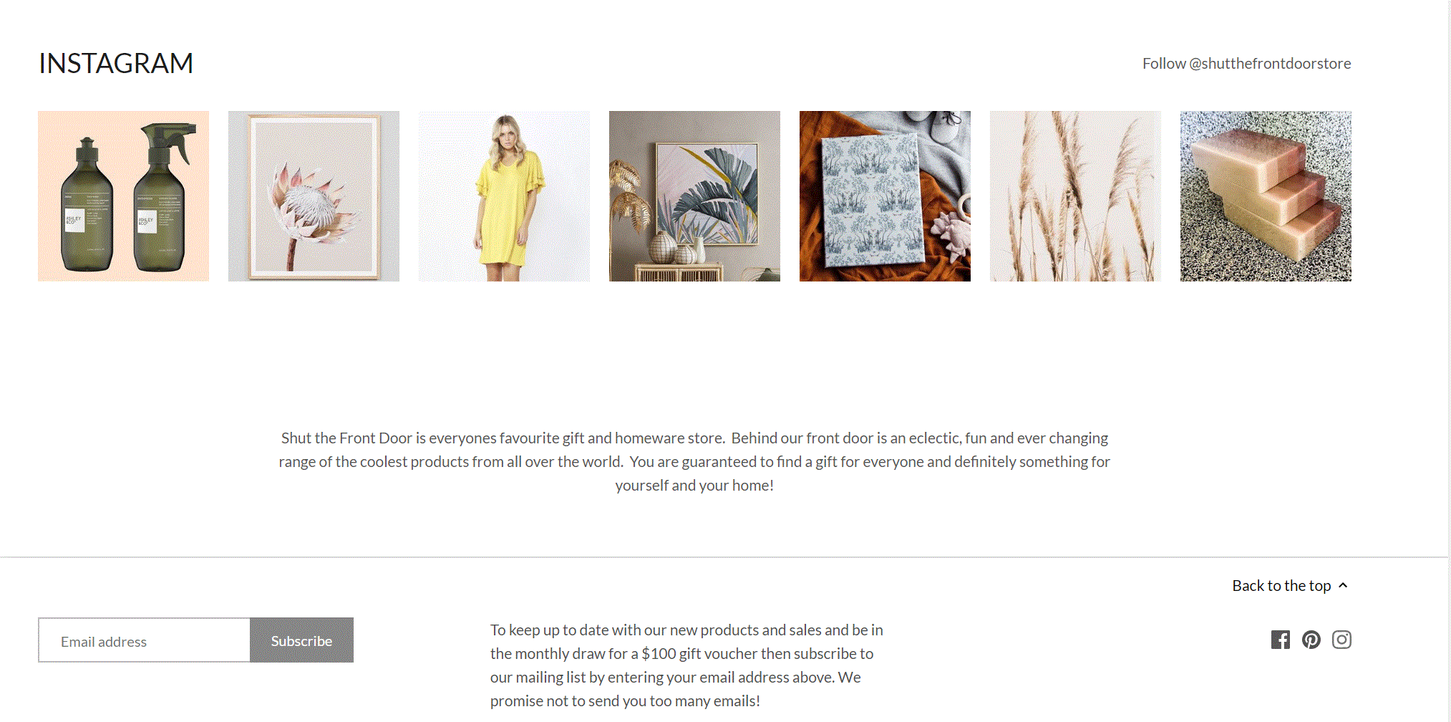The width and height of the screenshot is (1451, 722).
Task: Open the stacked soap bars Instagram post
Action: point(1266,196)
